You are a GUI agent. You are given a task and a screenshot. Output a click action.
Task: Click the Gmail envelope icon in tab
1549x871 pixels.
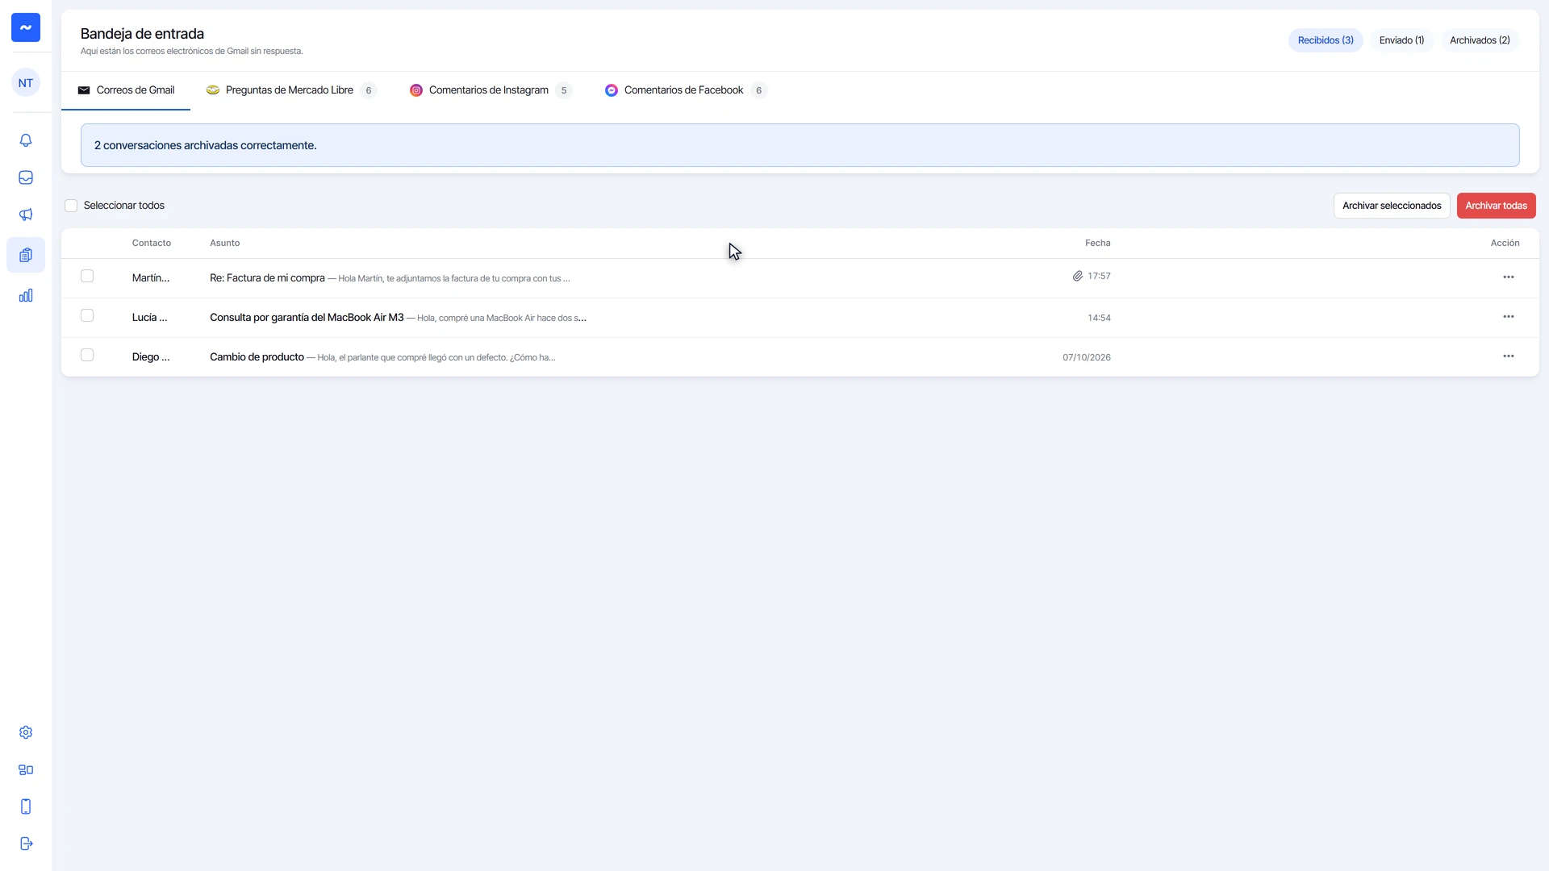click(84, 90)
